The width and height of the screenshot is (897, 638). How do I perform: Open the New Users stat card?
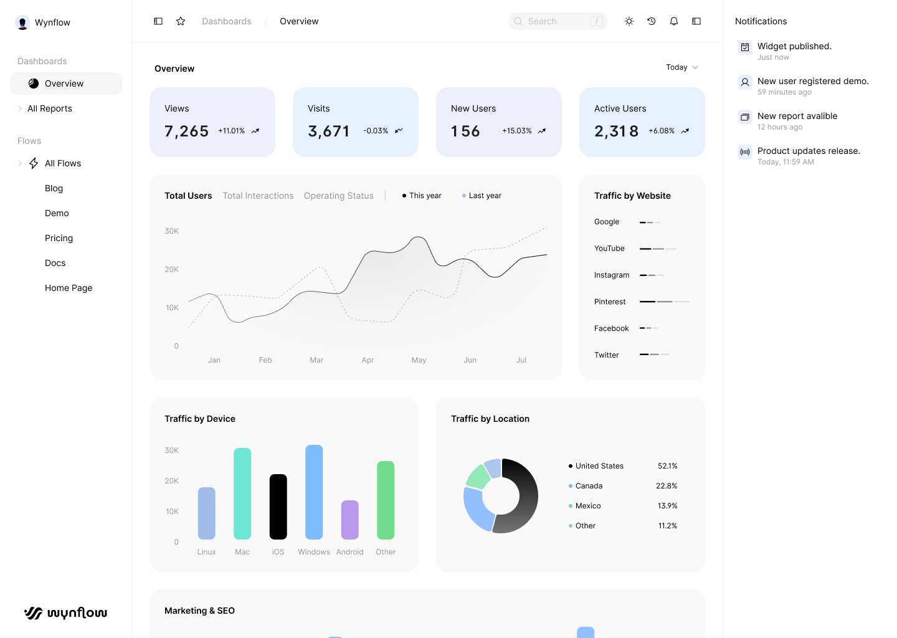(499, 122)
